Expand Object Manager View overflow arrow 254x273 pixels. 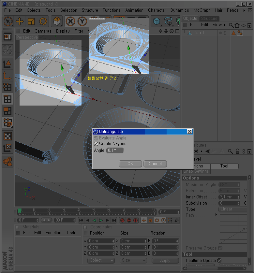click(225, 25)
